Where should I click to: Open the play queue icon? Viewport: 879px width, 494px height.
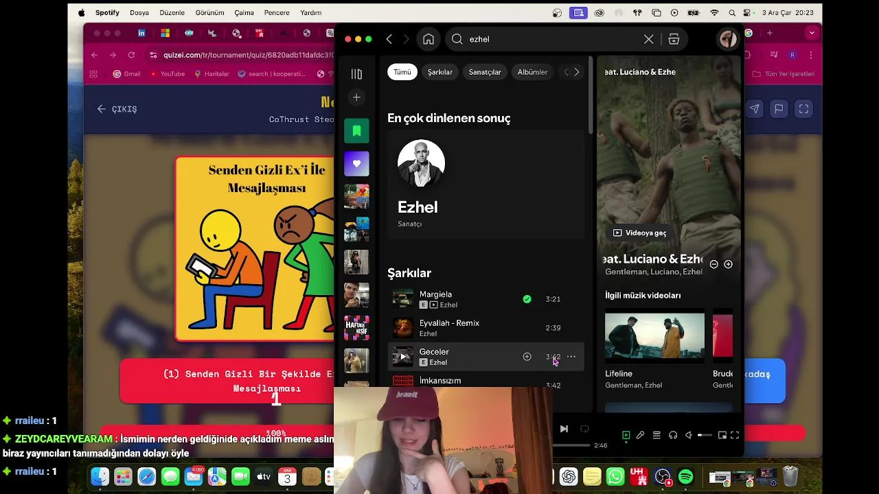657,435
